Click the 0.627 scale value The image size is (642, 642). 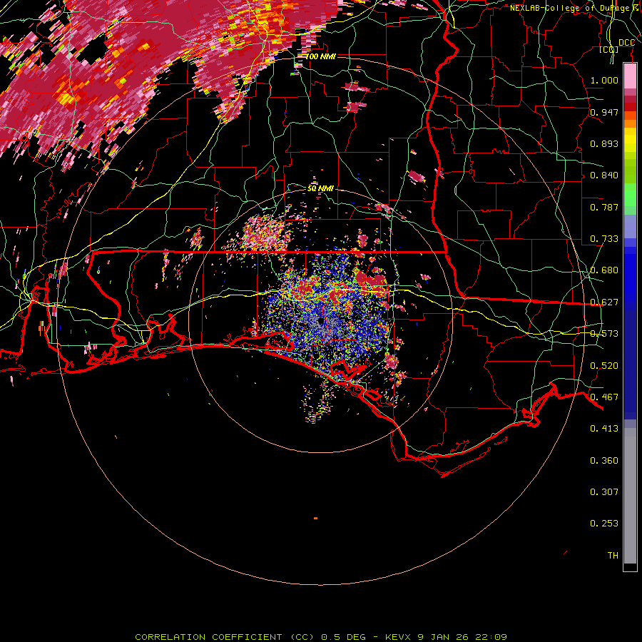pyautogui.click(x=604, y=302)
